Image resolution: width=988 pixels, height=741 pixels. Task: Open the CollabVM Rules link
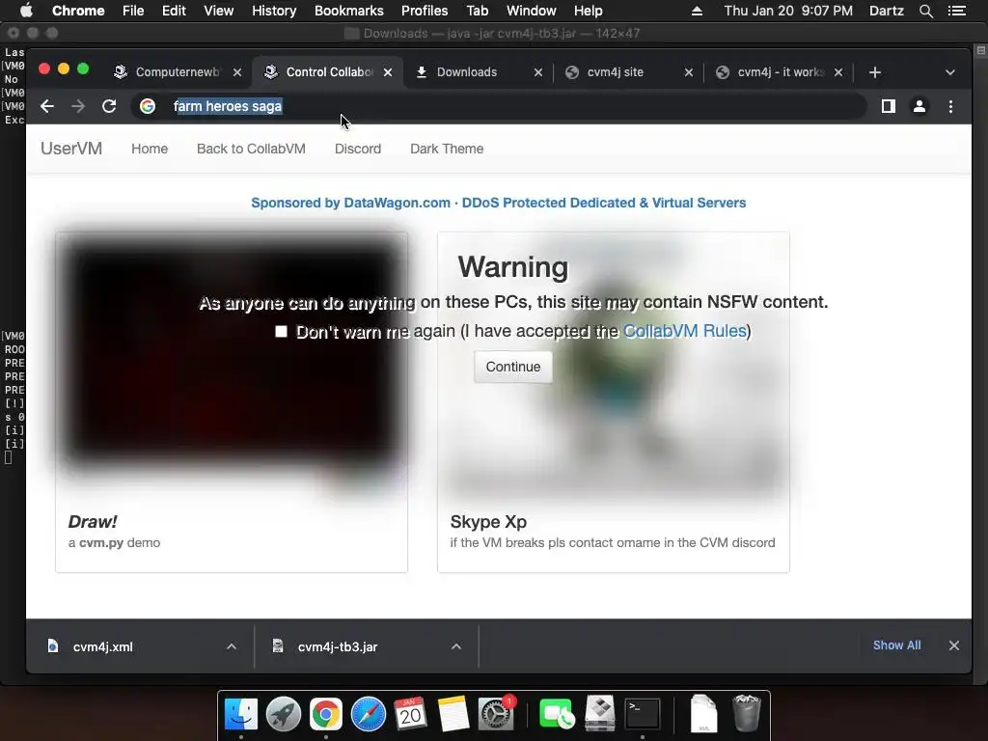pos(684,331)
